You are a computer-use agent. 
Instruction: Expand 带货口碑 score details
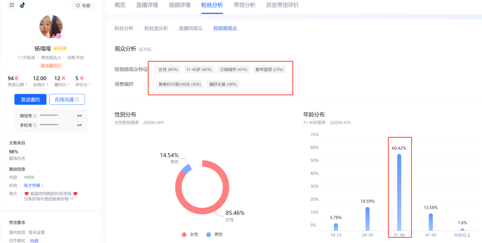18,85
